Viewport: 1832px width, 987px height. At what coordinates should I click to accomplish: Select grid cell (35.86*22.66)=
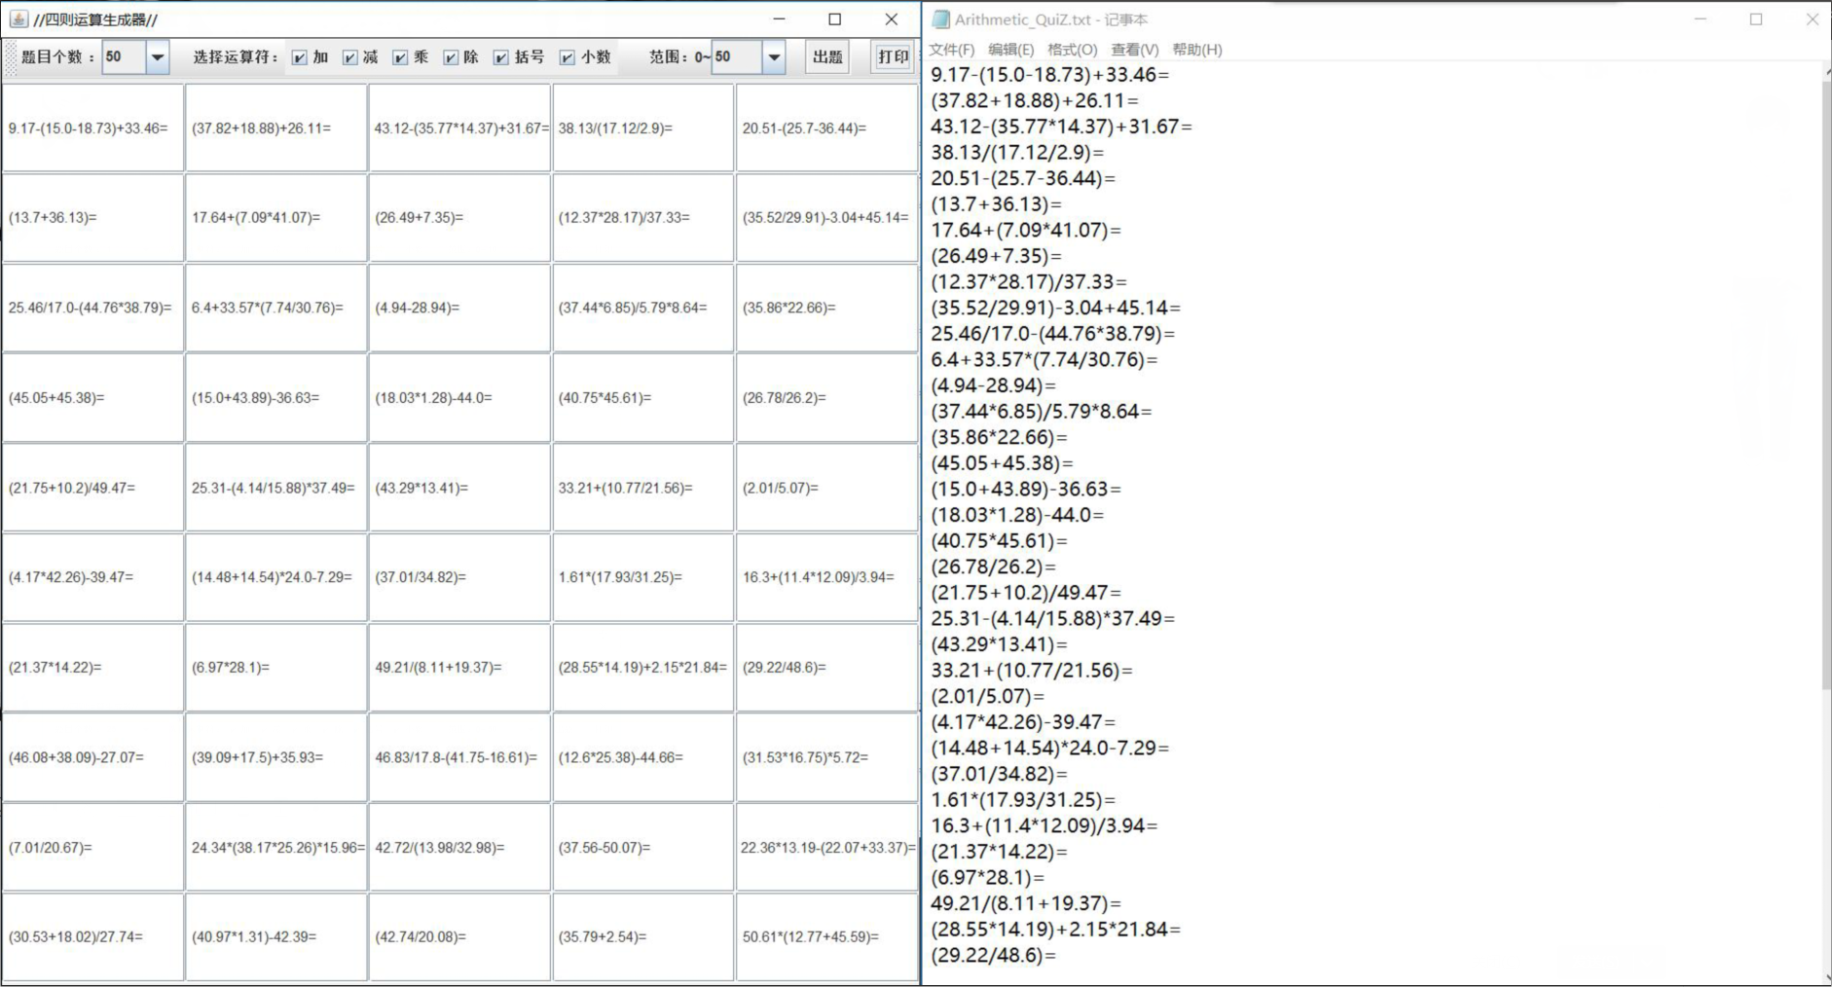click(826, 308)
